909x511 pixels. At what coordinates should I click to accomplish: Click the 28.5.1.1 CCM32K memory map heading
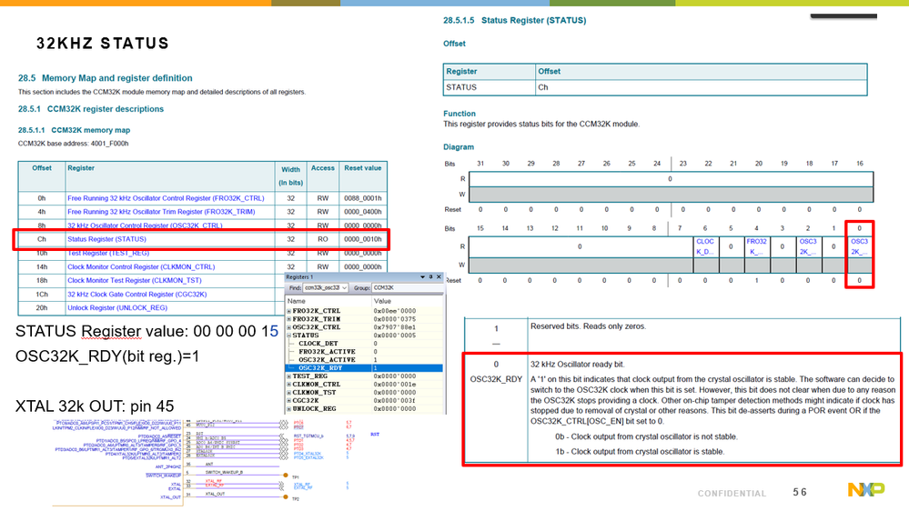click(x=75, y=130)
